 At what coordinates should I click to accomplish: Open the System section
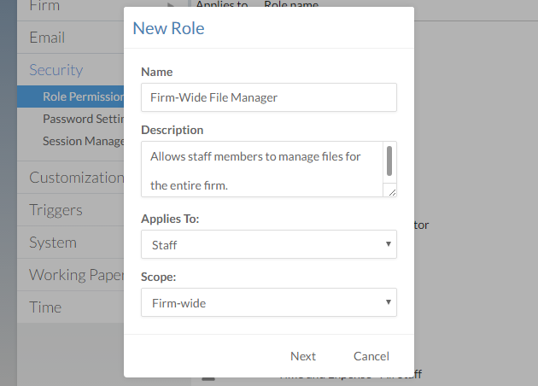pyautogui.click(x=53, y=243)
